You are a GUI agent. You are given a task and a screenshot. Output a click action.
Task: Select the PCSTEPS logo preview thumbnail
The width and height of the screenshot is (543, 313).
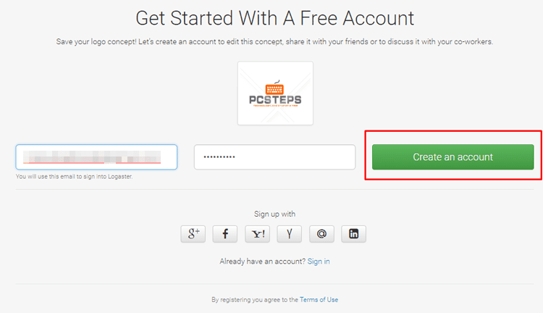[x=275, y=93]
